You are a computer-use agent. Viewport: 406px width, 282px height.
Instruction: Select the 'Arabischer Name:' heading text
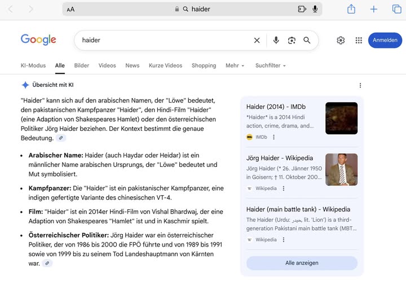click(x=56, y=155)
